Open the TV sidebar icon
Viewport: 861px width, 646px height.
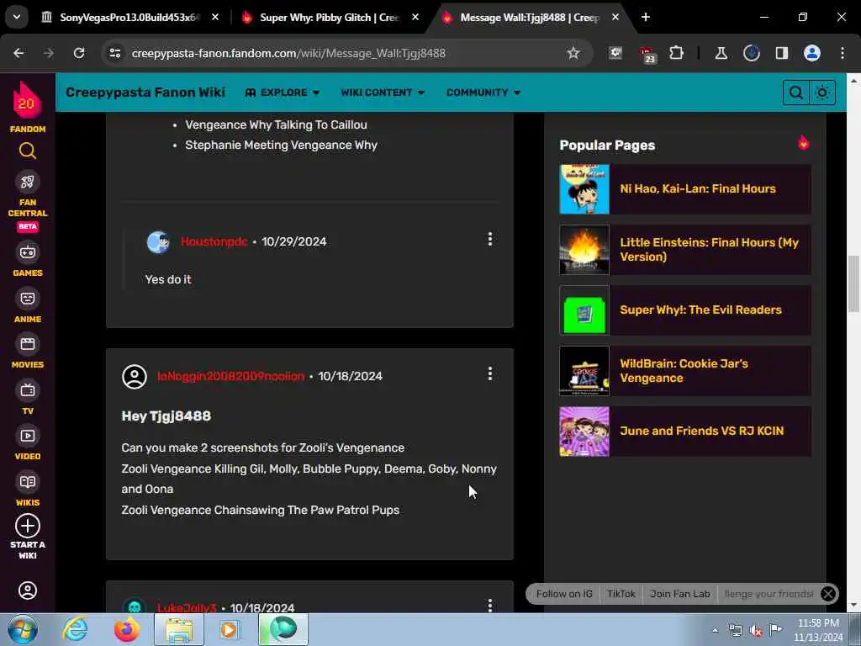pos(28,390)
